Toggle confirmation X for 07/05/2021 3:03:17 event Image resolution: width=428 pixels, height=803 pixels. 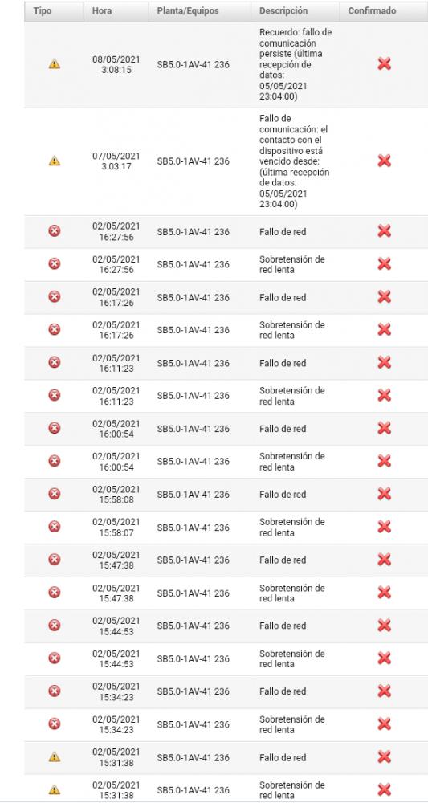pos(385,161)
